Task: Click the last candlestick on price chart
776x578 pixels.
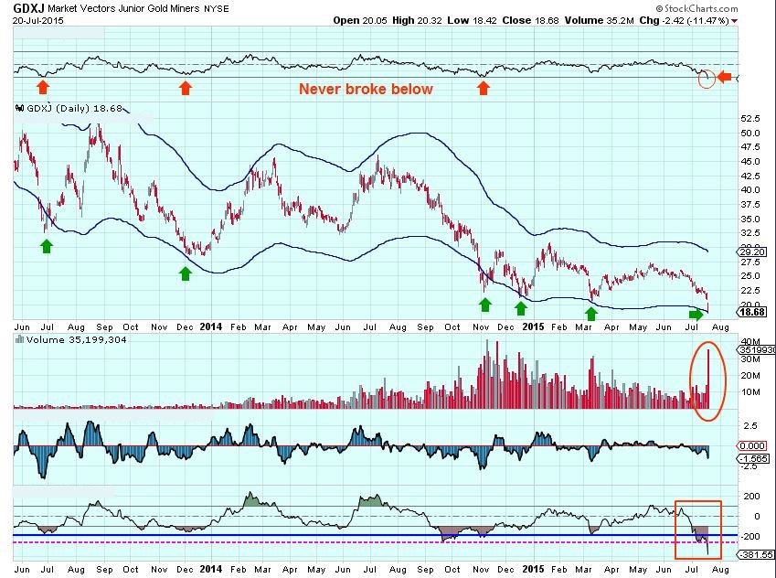Action: point(708,307)
